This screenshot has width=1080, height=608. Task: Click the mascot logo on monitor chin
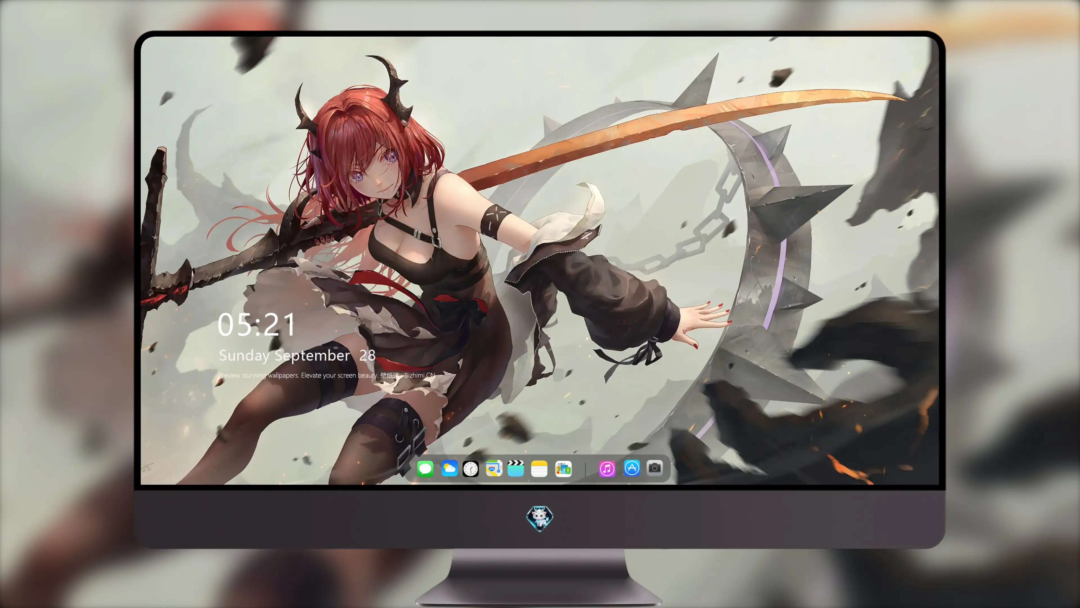point(540,518)
